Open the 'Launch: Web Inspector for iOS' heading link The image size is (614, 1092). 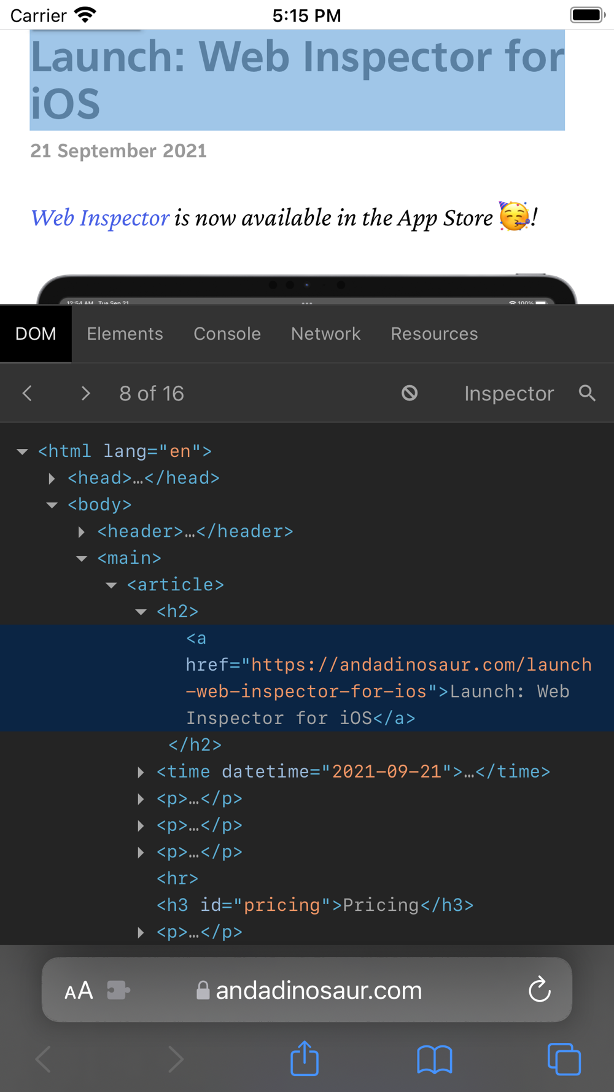[297, 80]
